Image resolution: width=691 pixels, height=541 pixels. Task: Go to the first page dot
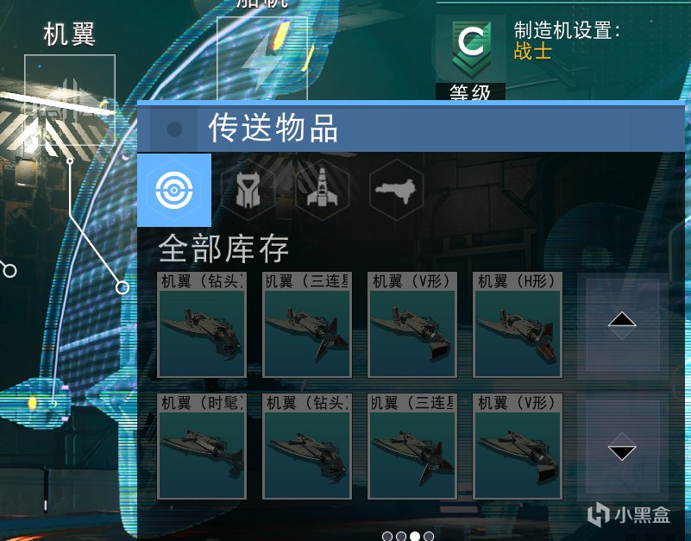[387, 536]
